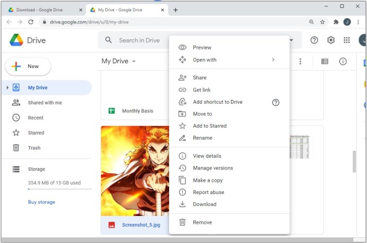The image size is (367, 243).
Task: Close the Download - Google Drive tab
Action: pyautogui.click(x=80, y=10)
